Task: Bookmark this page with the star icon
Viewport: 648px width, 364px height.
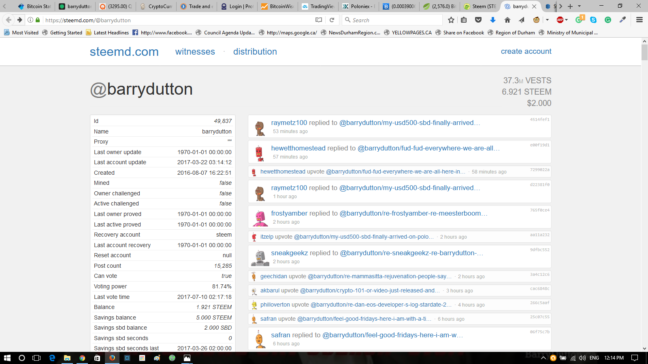Action: 451,20
